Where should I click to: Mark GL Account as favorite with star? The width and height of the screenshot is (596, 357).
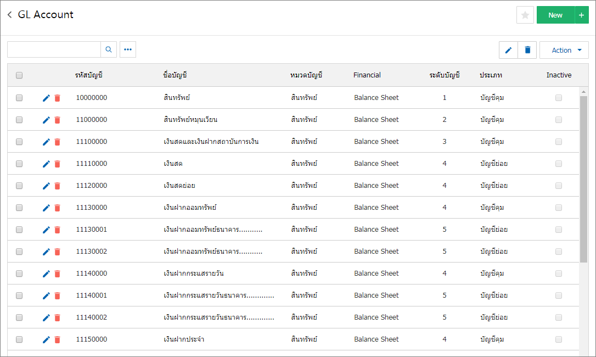point(525,15)
